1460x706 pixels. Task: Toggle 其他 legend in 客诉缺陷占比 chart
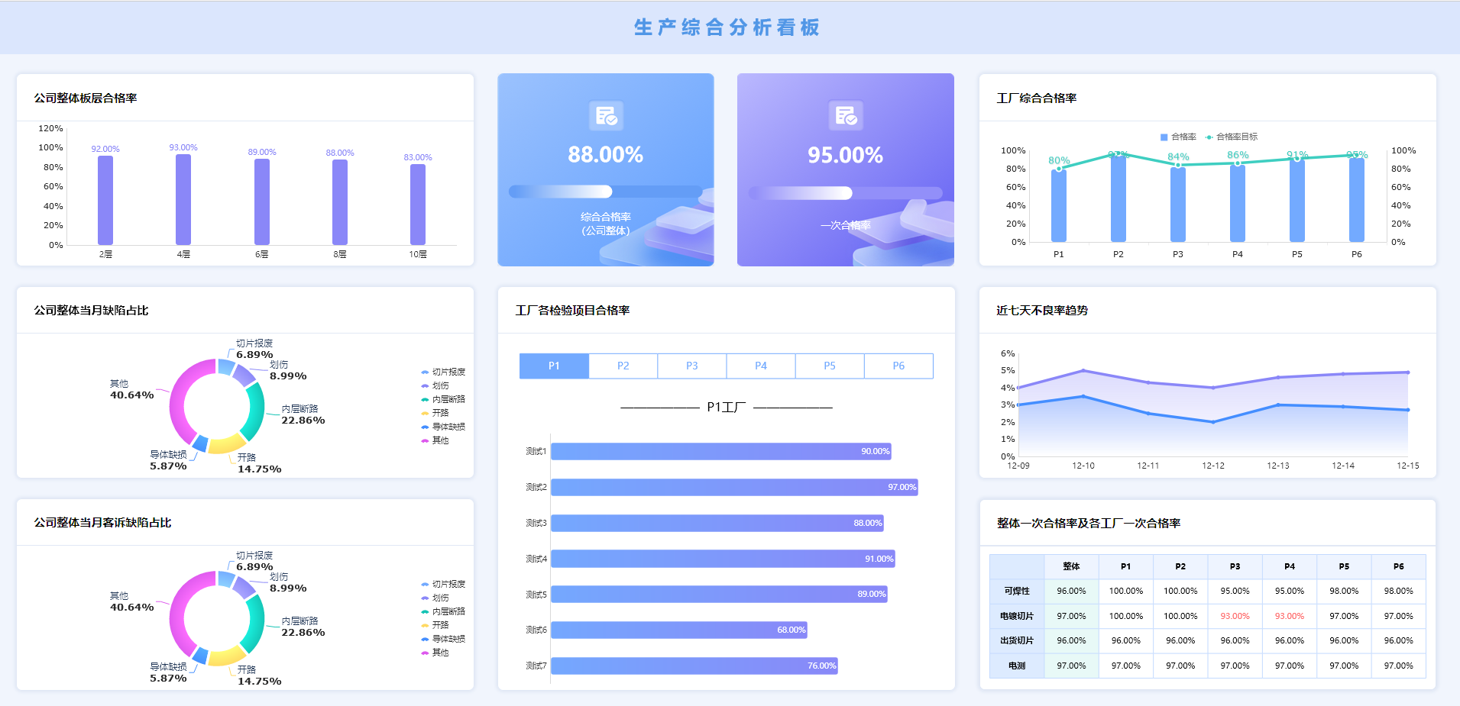[435, 653]
